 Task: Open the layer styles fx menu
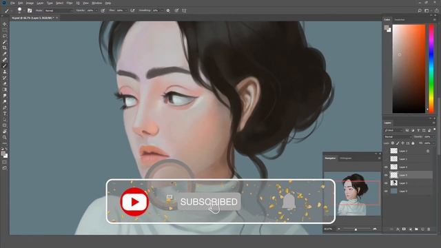click(398, 229)
